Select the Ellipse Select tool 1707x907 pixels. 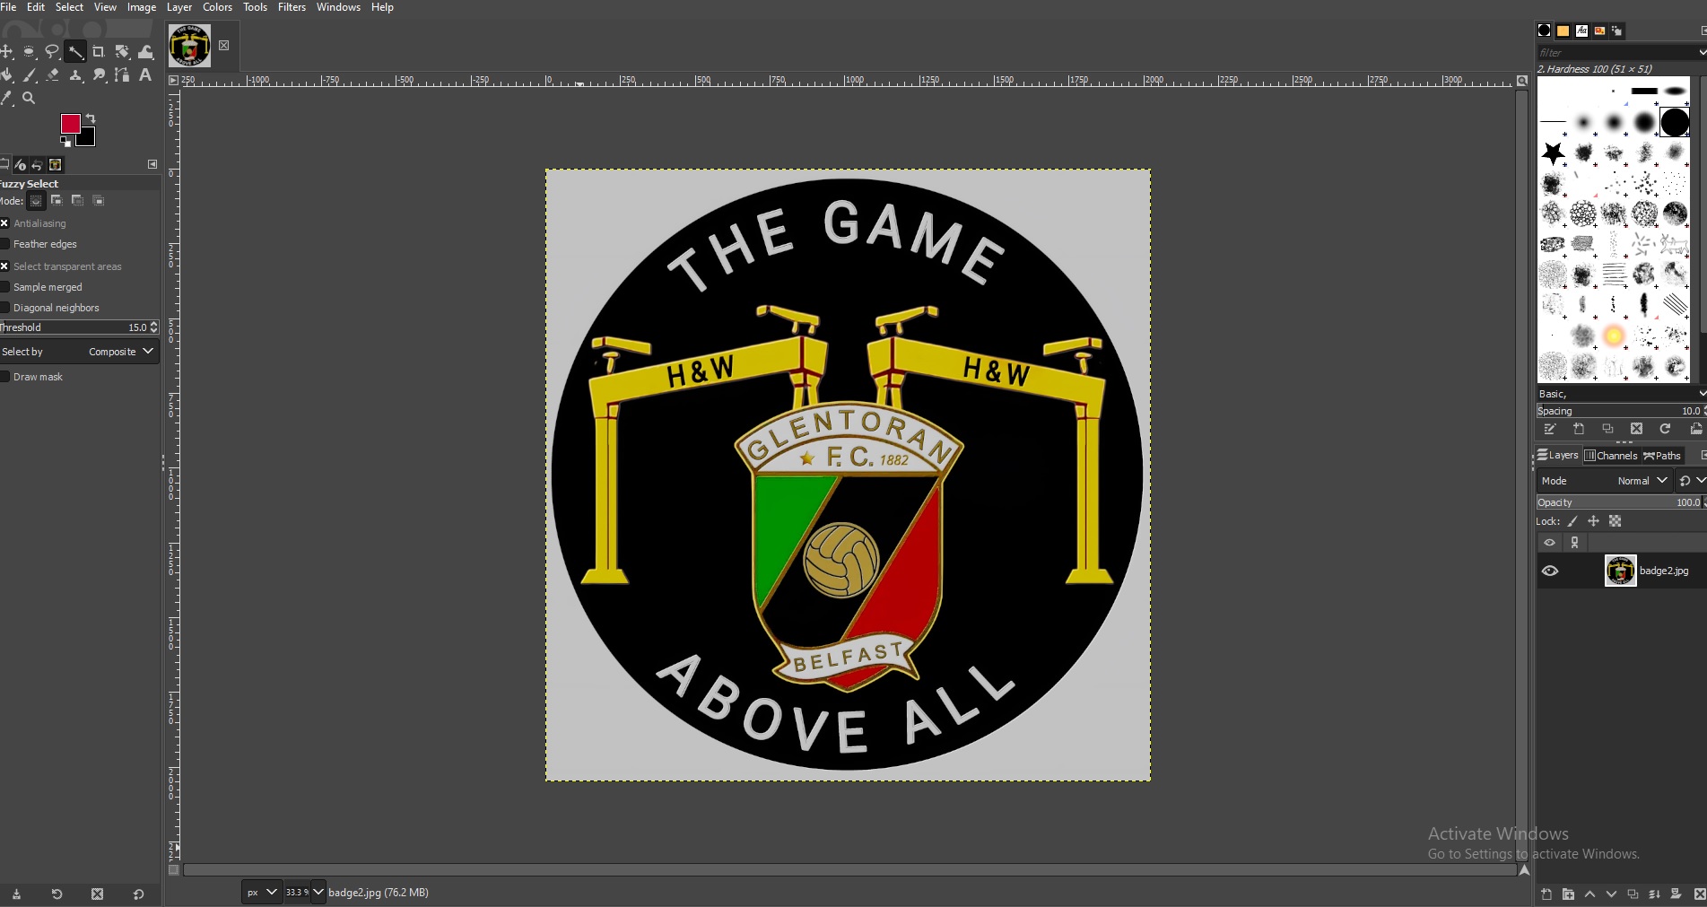[x=30, y=52]
